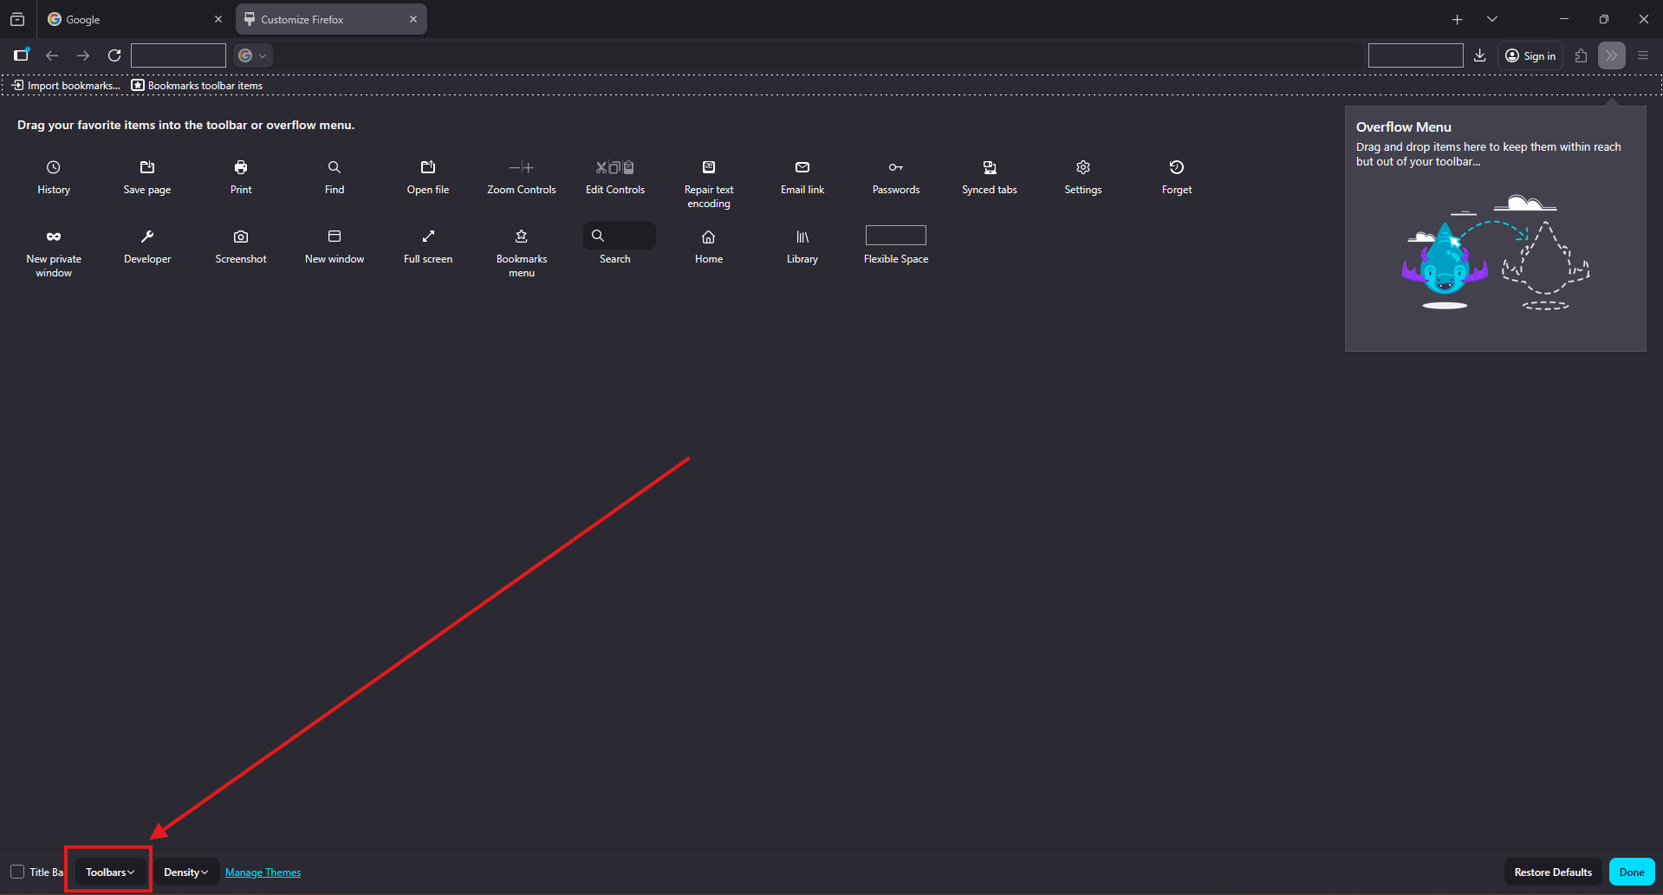This screenshot has height=895, width=1663.
Task: Open the Manage Themes link
Action: coord(263,872)
